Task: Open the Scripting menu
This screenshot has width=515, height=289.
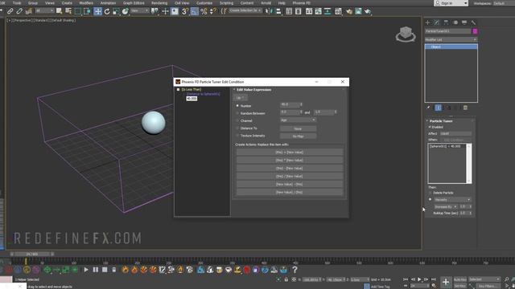Action: 226,3
